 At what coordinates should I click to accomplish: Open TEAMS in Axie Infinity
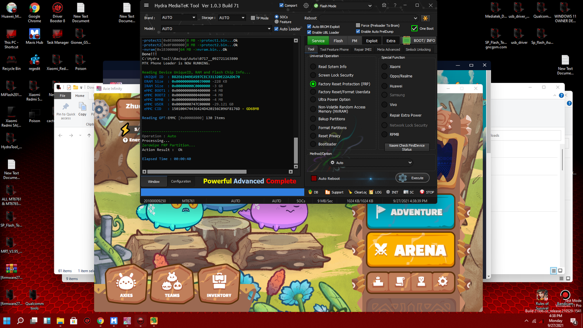pyautogui.click(x=172, y=285)
